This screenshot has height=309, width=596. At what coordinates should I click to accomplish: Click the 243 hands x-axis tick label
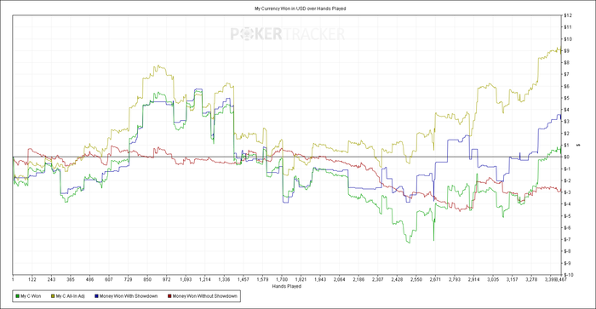click(51, 280)
